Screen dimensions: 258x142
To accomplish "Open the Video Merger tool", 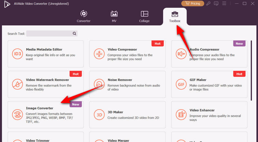I will (118, 140).
